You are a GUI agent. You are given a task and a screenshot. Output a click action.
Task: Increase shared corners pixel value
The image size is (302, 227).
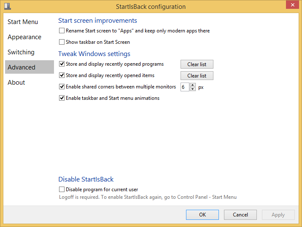point(193,85)
